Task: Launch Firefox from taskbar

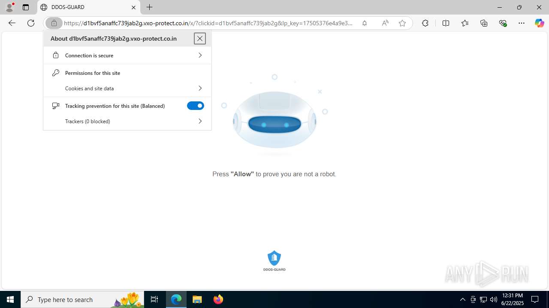Action: click(218, 299)
